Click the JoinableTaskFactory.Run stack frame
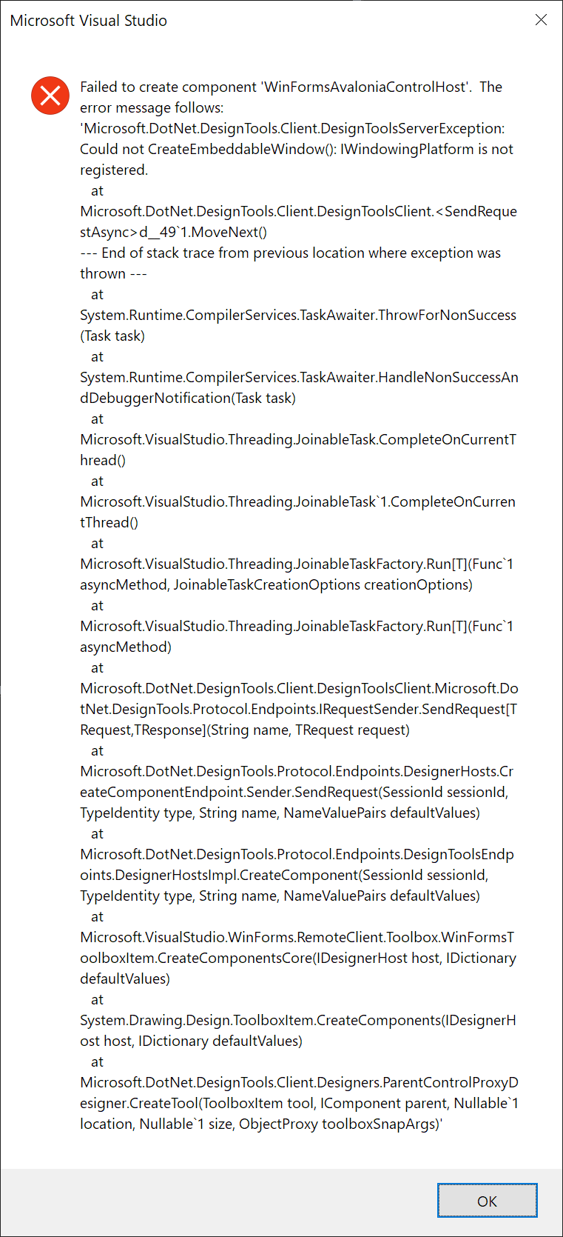563x1237 pixels. point(296,564)
